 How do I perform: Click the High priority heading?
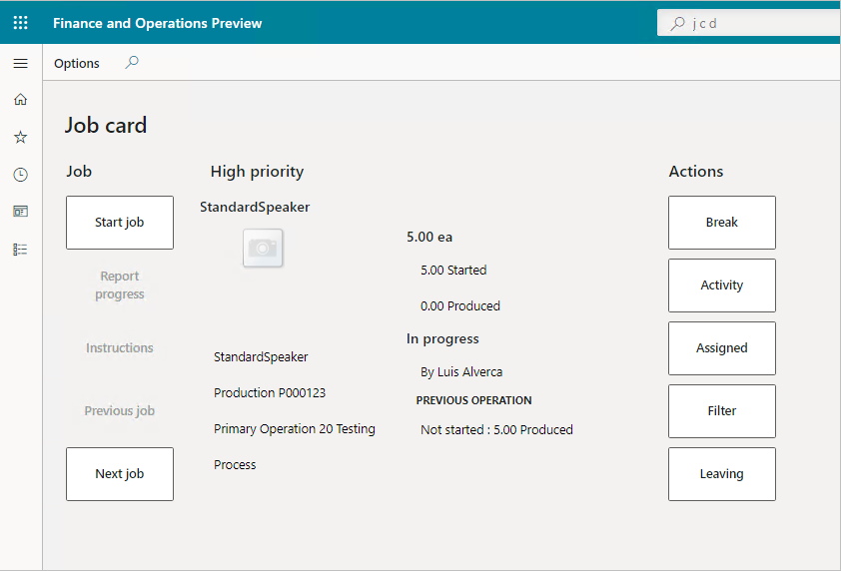tap(257, 172)
